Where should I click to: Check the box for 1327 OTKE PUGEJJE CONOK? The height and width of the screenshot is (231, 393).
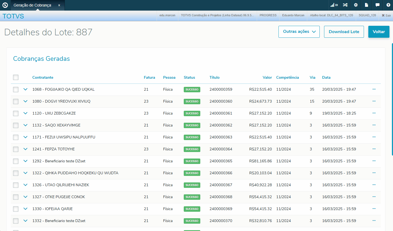tap(16, 197)
